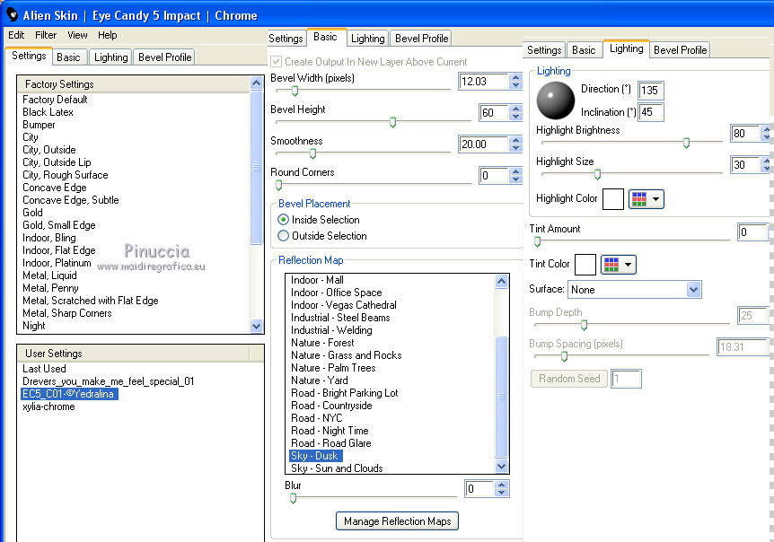Open the Surface dropdown set to None
The image size is (774, 542).
tap(634, 290)
